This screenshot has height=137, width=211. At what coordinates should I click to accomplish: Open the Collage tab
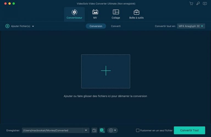(x=116, y=14)
